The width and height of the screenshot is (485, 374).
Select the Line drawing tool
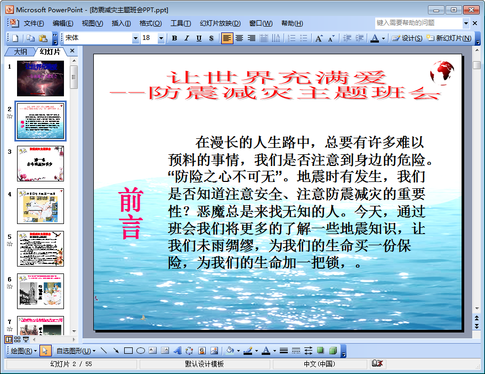(x=103, y=351)
